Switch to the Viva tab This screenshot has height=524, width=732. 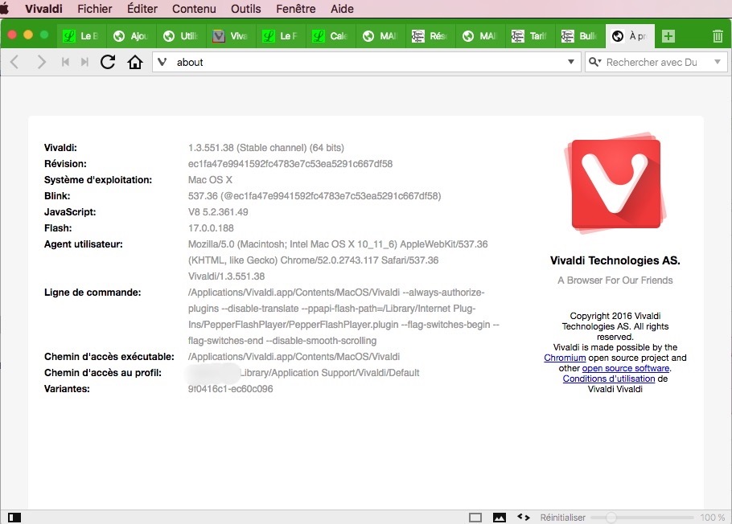point(231,36)
